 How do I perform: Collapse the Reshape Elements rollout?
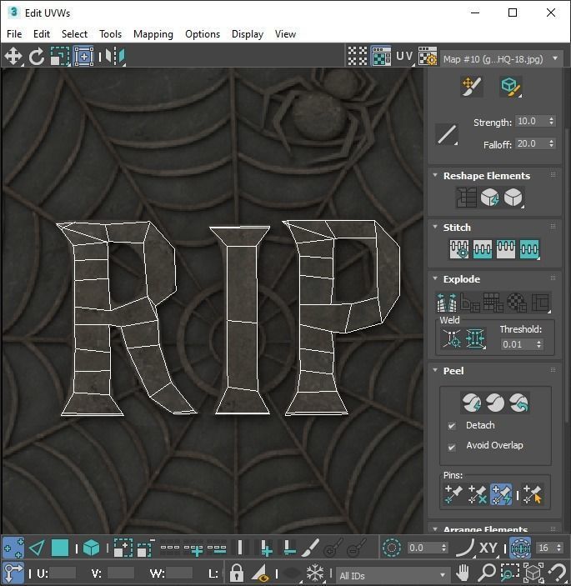[435, 175]
